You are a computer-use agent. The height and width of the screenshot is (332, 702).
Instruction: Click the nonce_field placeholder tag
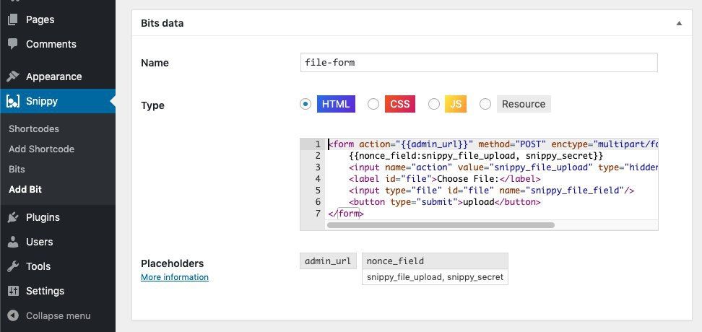(435, 261)
